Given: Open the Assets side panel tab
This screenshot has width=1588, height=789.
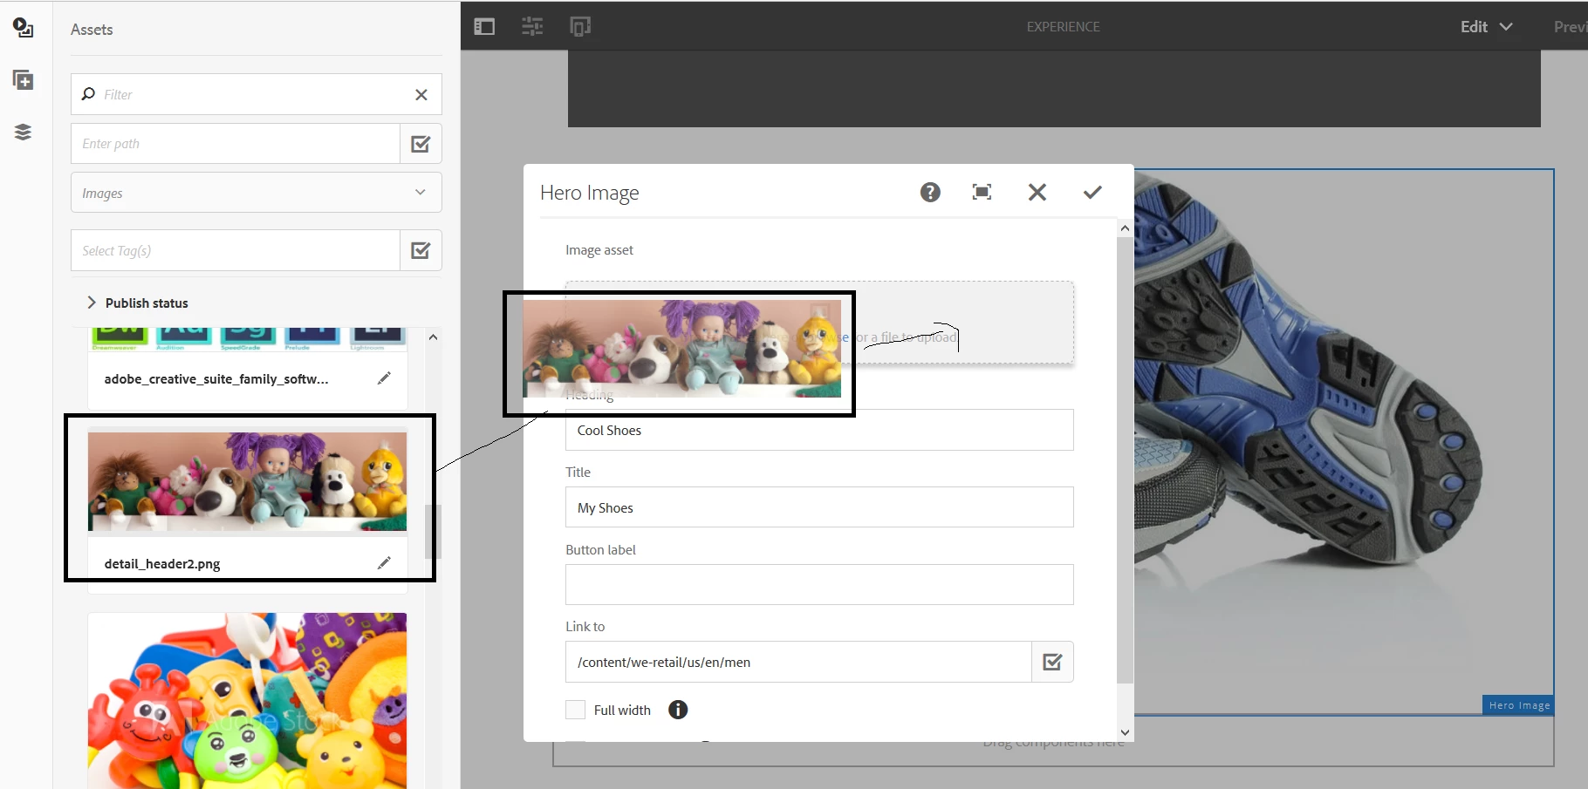Looking at the screenshot, I should pos(23,28).
